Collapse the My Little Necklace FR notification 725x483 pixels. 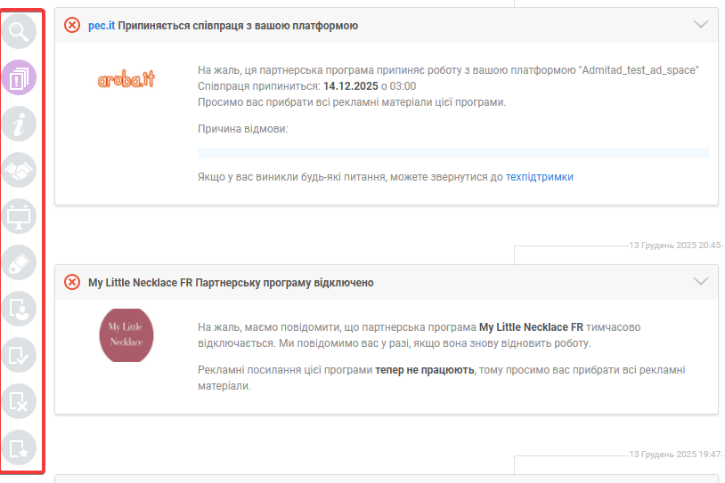click(x=700, y=282)
